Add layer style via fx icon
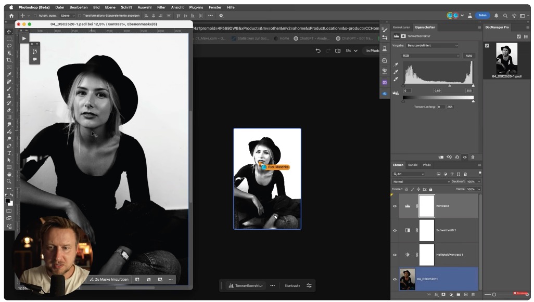Screen dimensions: 534x302 [436, 295]
